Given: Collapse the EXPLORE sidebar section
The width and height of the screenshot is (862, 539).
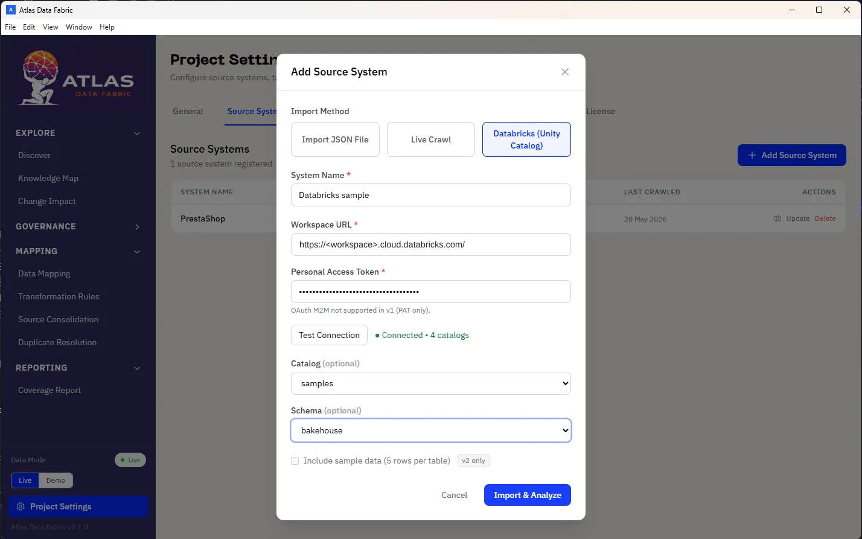Looking at the screenshot, I should 78,133.
